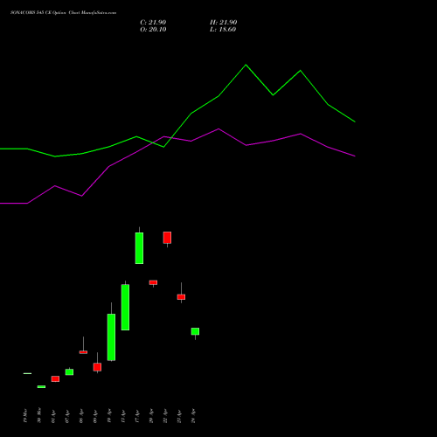Click the highest red candlestick body
This screenshot has width=437, height=437.
[167, 238]
